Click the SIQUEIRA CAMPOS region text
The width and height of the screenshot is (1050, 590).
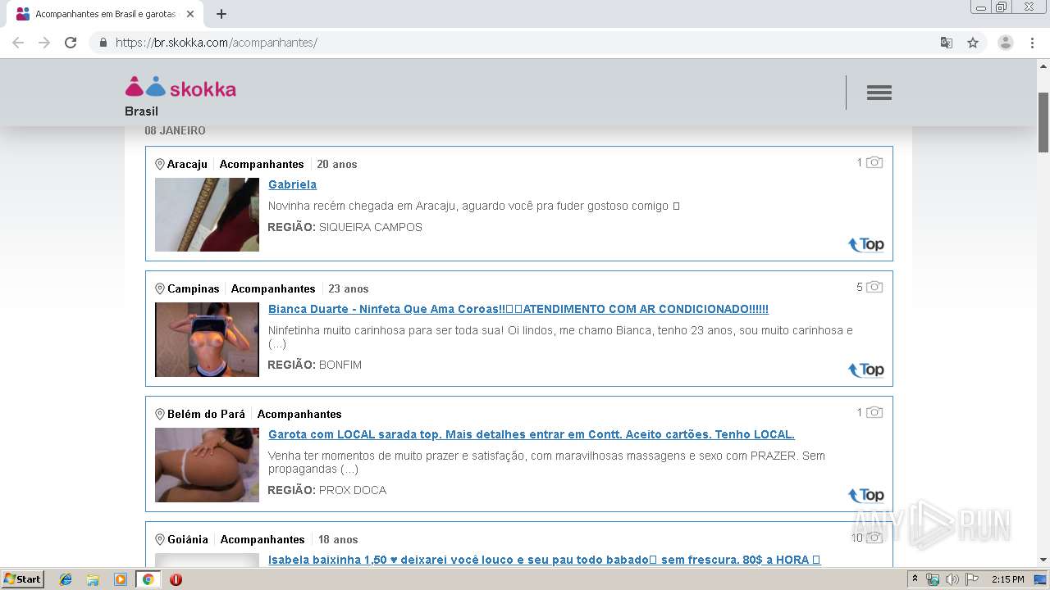click(371, 227)
